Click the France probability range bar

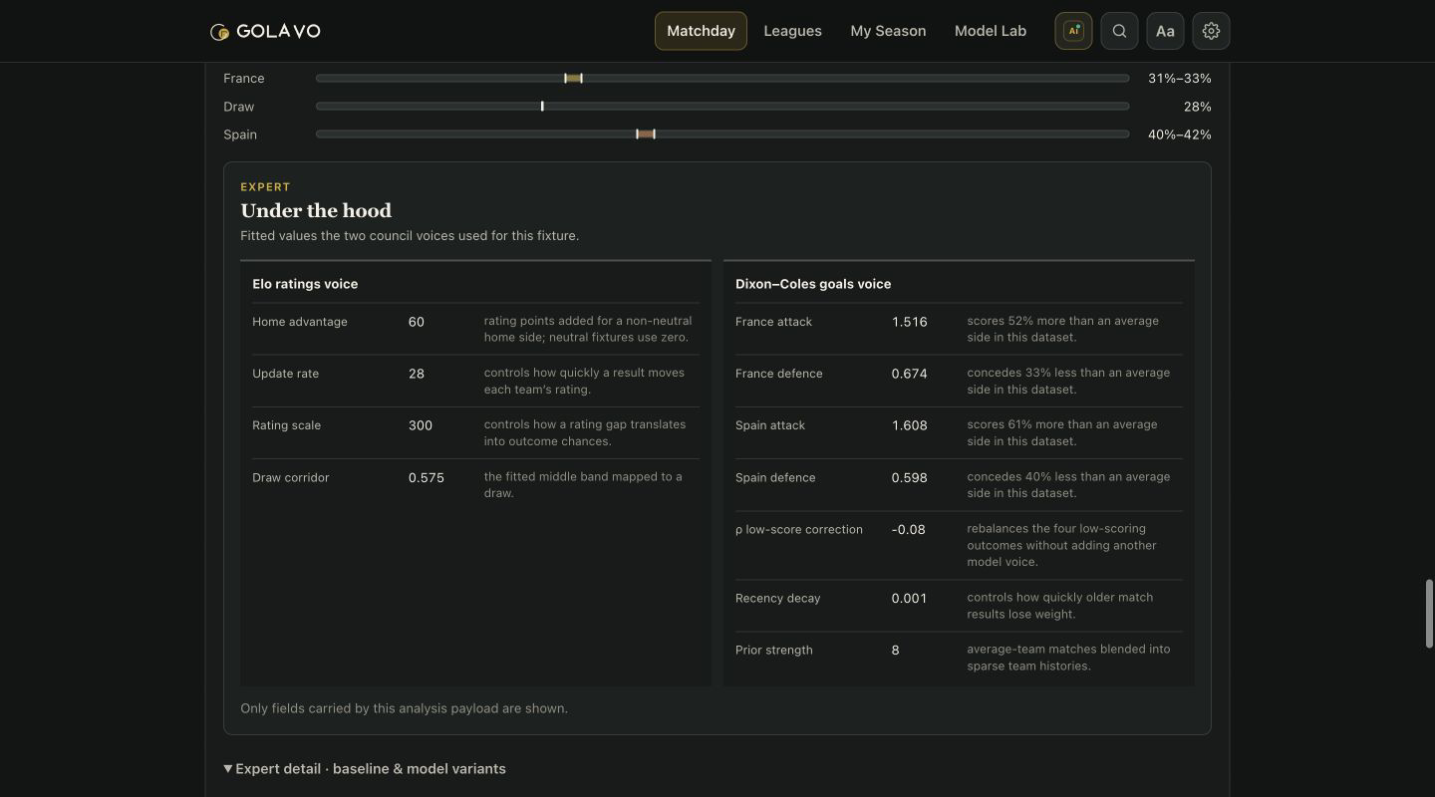(x=722, y=78)
